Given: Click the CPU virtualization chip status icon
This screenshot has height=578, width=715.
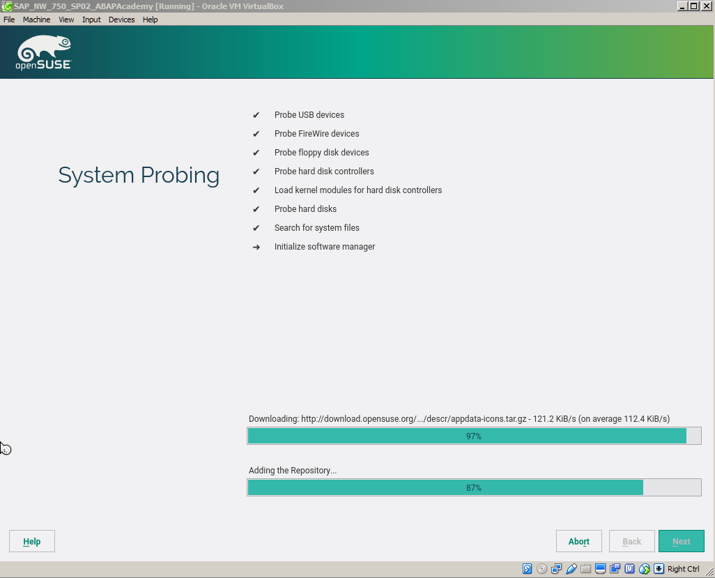Looking at the screenshot, I should point(630,568).
